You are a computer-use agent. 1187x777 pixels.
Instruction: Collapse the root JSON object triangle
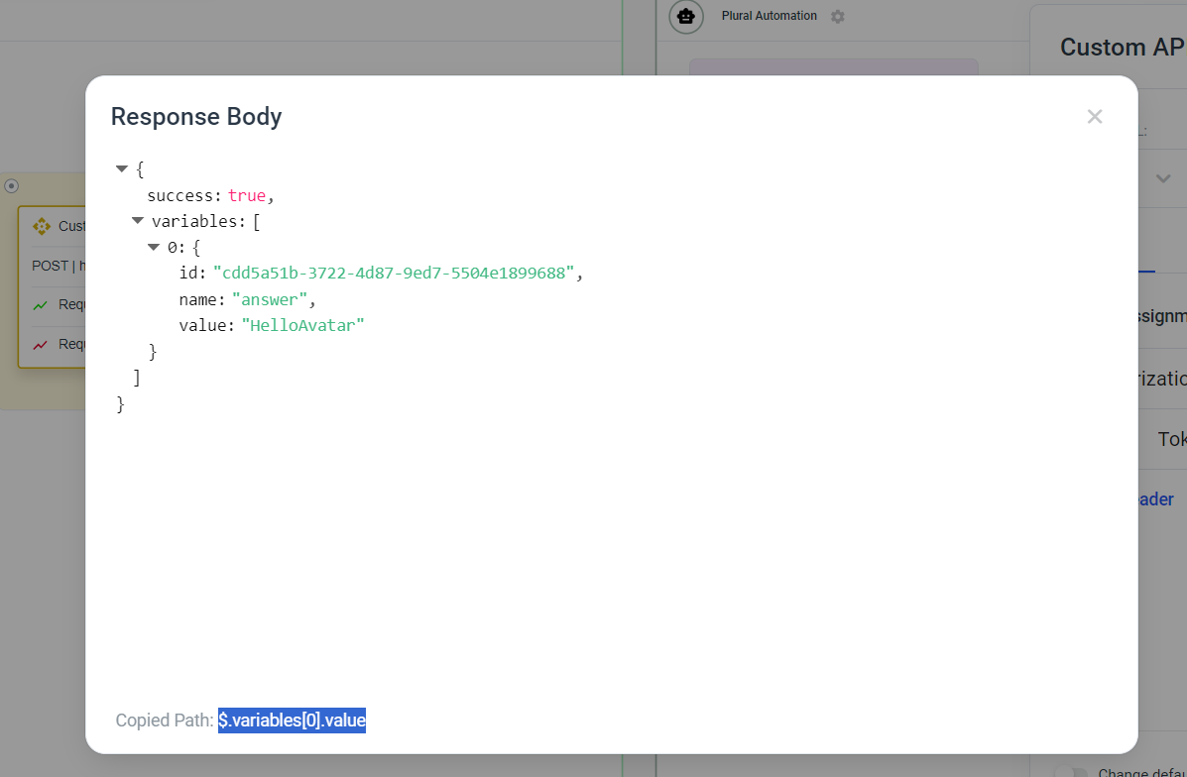click(122, 169)
